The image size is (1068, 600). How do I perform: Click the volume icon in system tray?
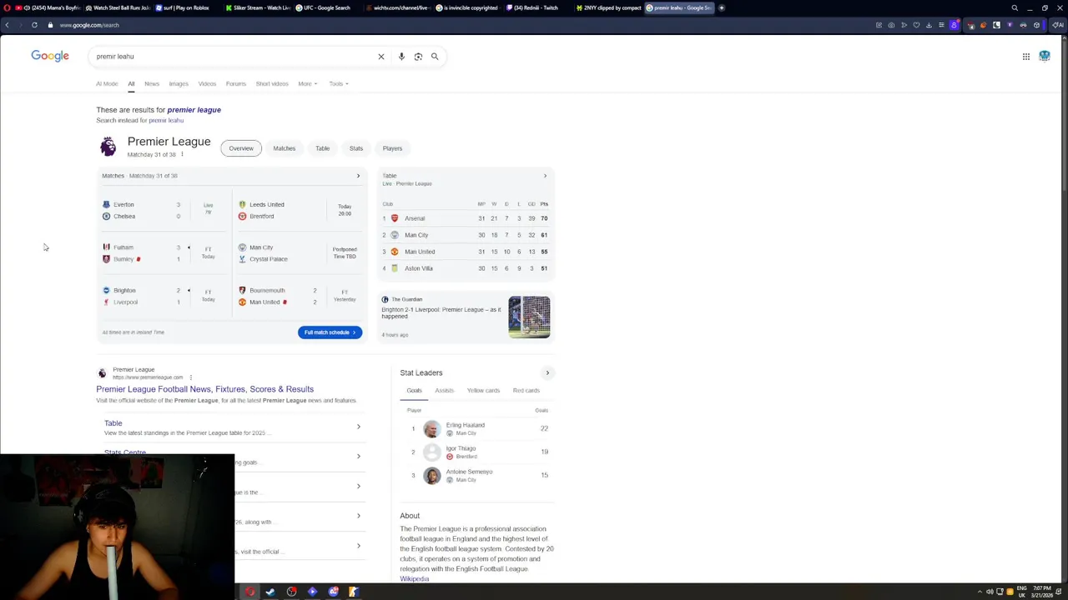click(990, 592)
